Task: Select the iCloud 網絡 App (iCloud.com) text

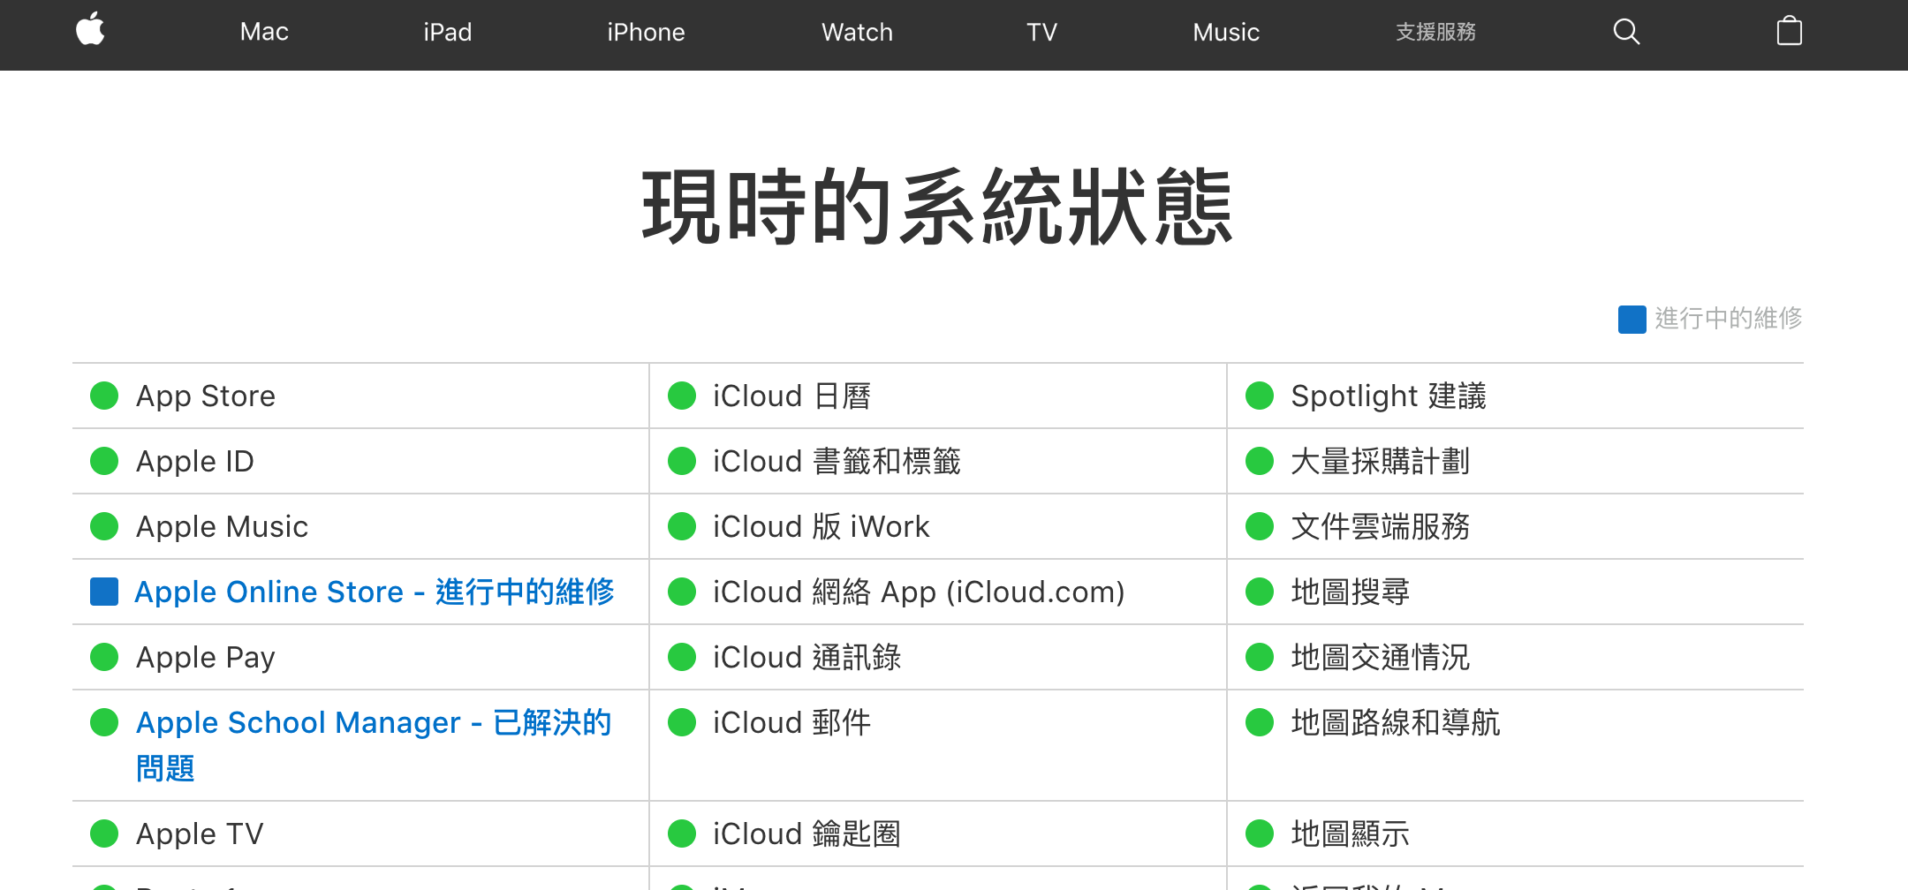Action: (x=919, y=592)
